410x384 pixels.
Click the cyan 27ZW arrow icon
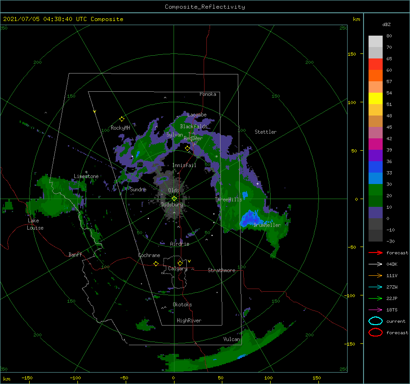(375, 287)
